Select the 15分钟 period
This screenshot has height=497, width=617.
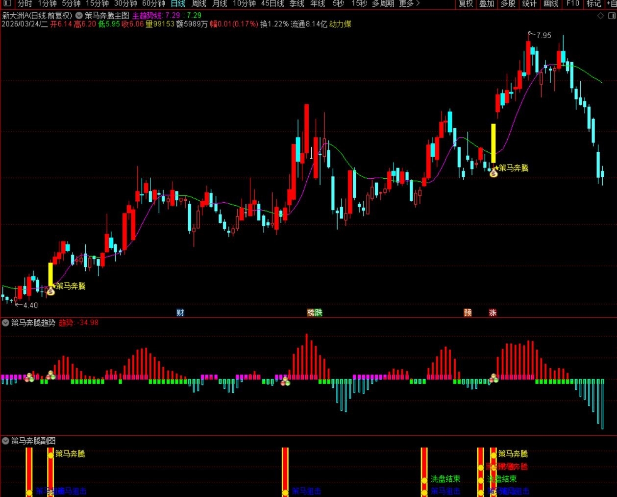(97, 3)
